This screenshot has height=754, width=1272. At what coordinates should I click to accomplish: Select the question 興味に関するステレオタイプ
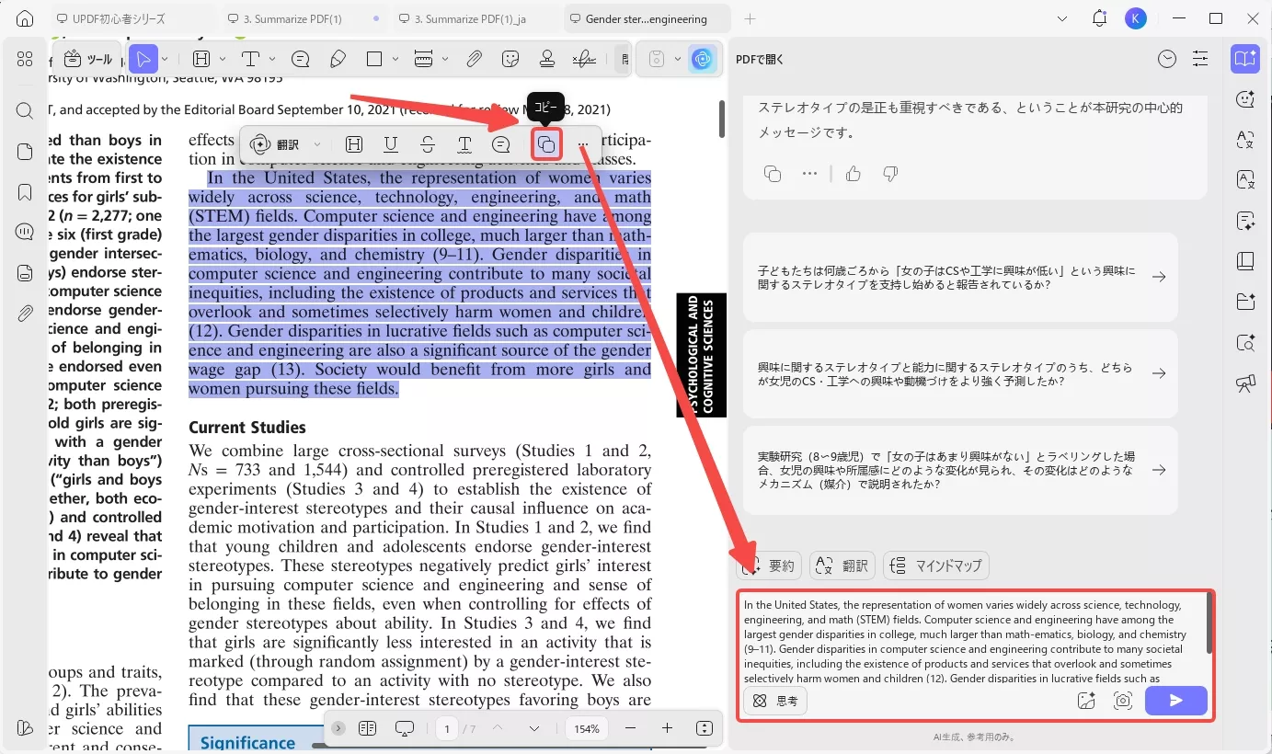coord(960,373)
